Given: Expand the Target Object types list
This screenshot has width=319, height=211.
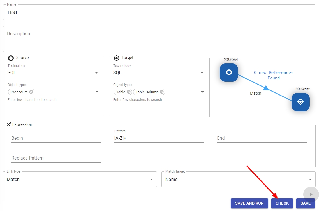Looking at the screenshot, I should coord(202,92).
